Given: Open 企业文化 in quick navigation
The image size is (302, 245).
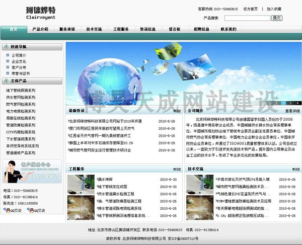Looking at the screenshot, I should pyautogui.click(x=19, y=61).
